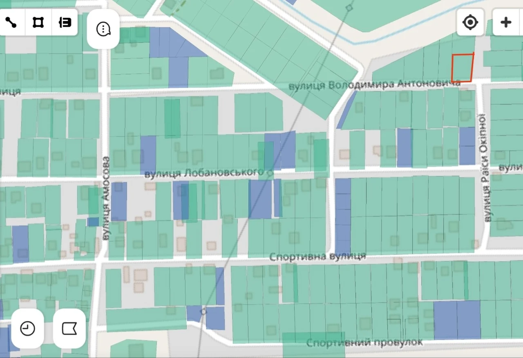Zoom in with the plus button
The image size is (523, 358).
point(506,22)
